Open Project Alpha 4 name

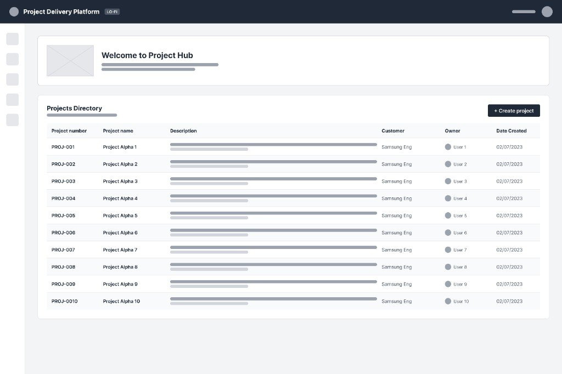point(120,199)
